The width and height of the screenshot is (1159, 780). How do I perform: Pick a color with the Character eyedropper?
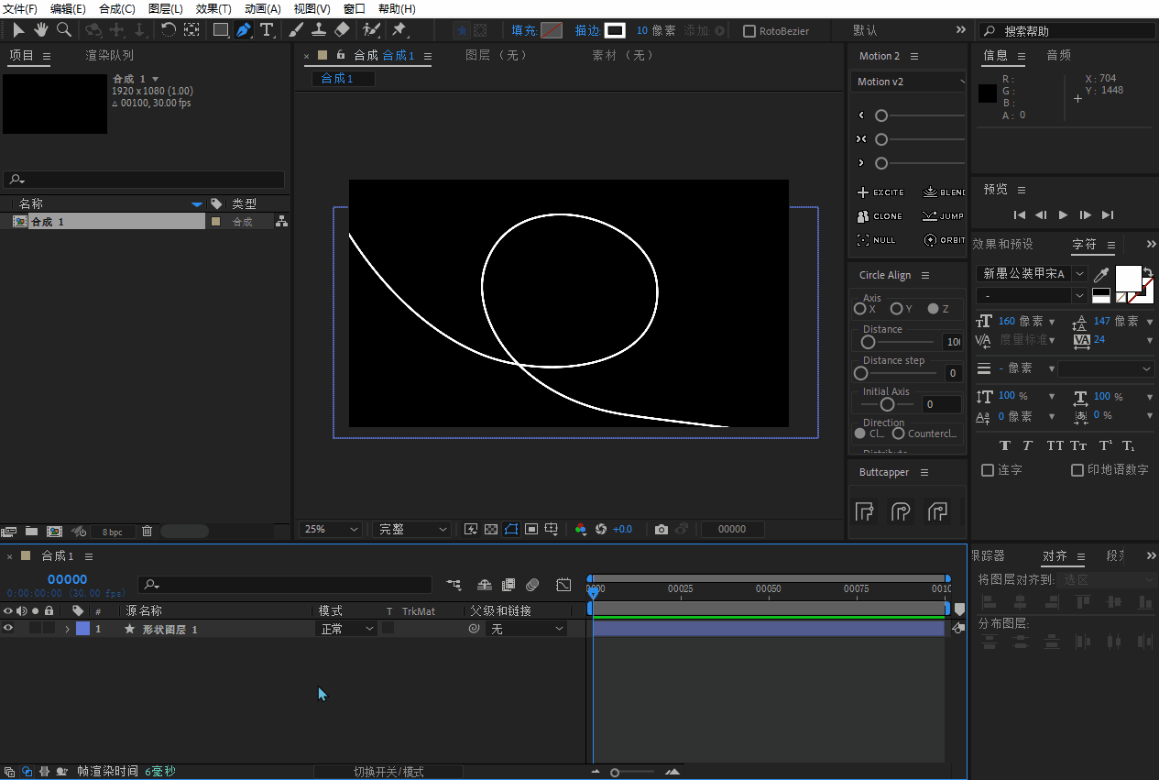(1101, 274)
